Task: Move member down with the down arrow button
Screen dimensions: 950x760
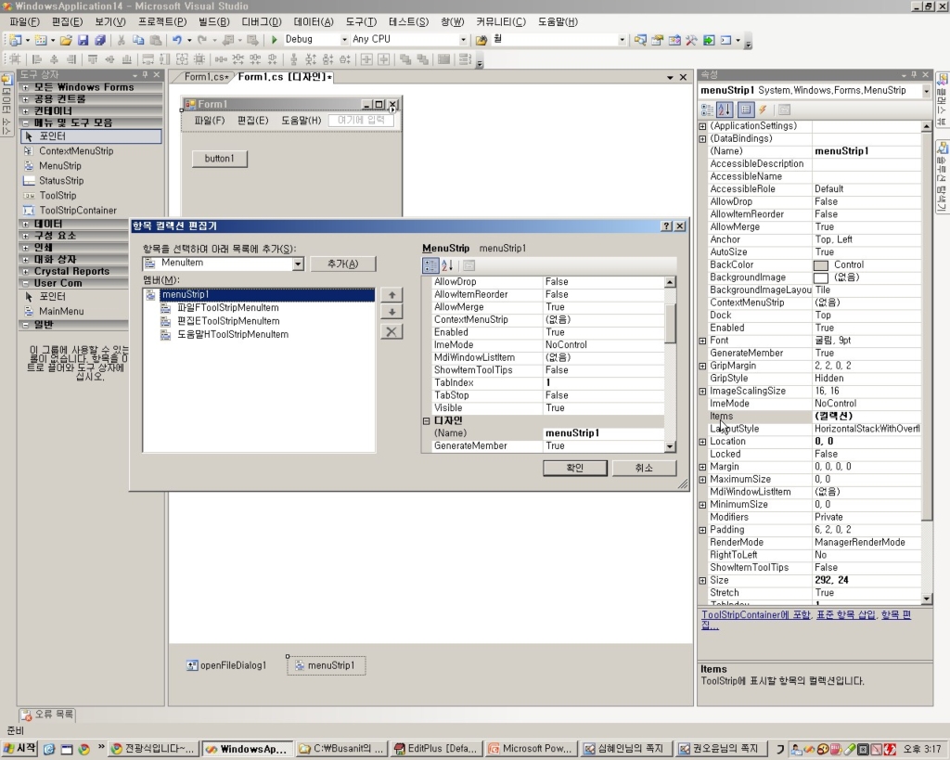Action: [x=392, y=312]
